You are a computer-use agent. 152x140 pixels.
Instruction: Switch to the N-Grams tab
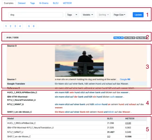coord(44,3)
